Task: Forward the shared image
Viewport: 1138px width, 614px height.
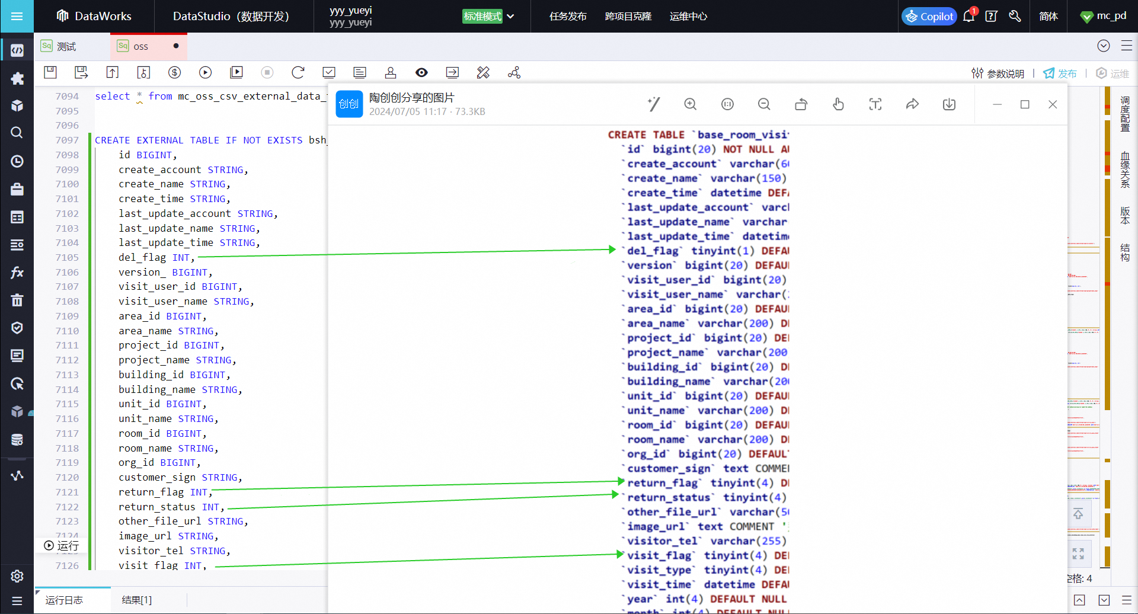Action: coord(912,104)
